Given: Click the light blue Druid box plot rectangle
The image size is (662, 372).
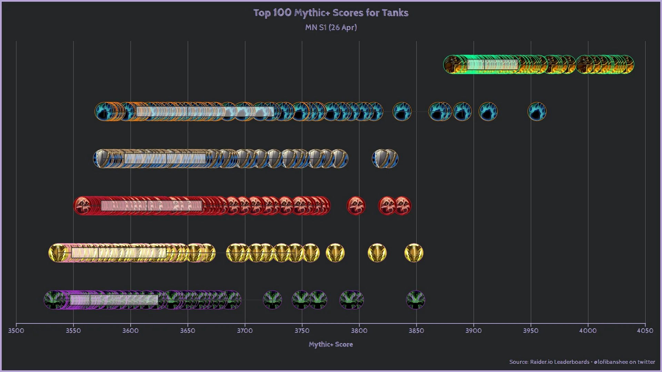Looking at the screenshot, I should 205,112.
